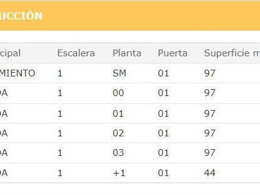260x195 pixels.
Task: Click the surface 97 in SM row
Action: coord(210,73)
